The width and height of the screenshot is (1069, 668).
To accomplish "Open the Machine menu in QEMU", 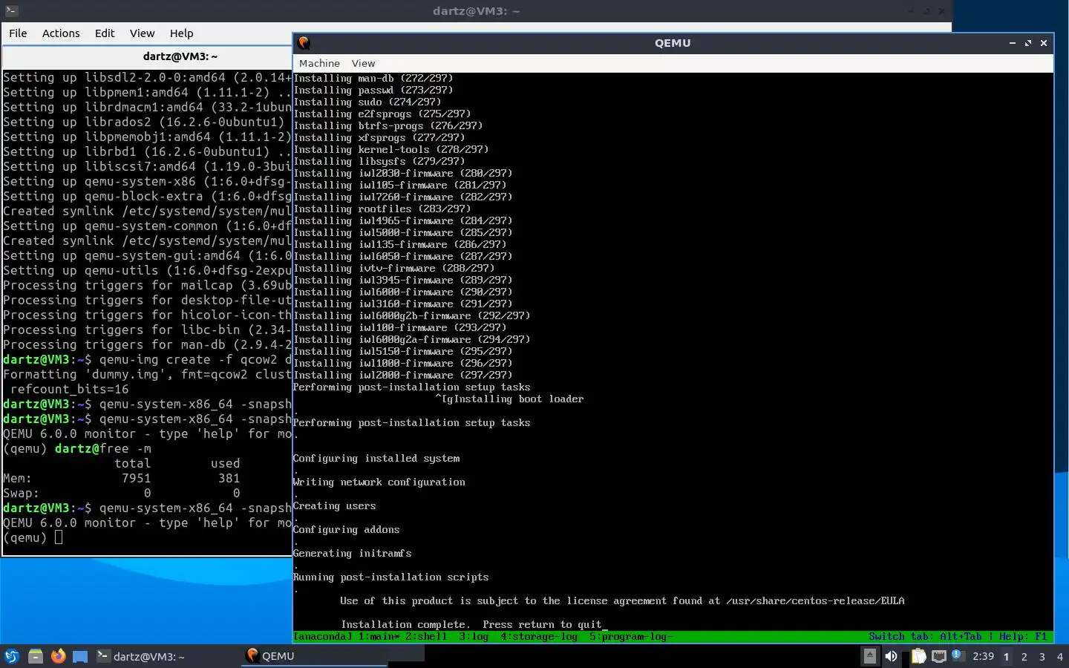I will [319, 64].
